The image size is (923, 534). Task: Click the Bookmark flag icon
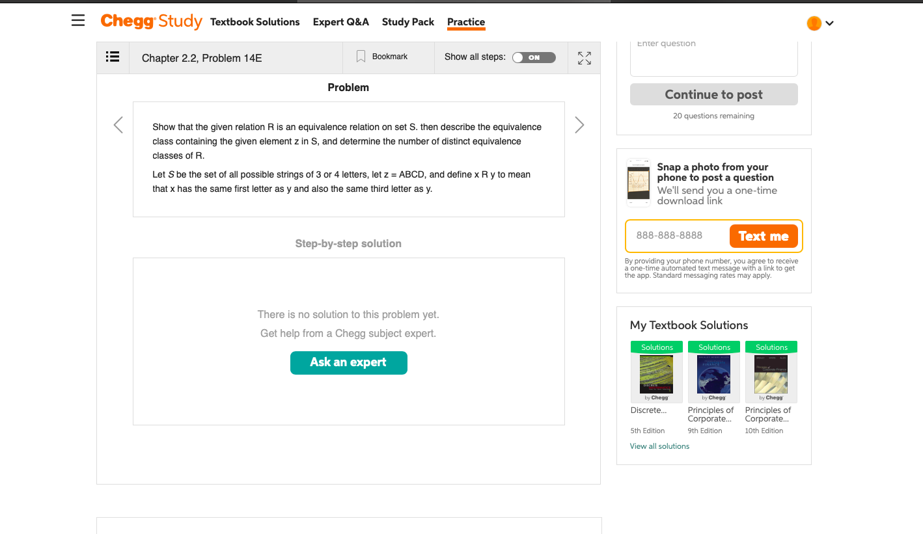click(x=361, y=57)
